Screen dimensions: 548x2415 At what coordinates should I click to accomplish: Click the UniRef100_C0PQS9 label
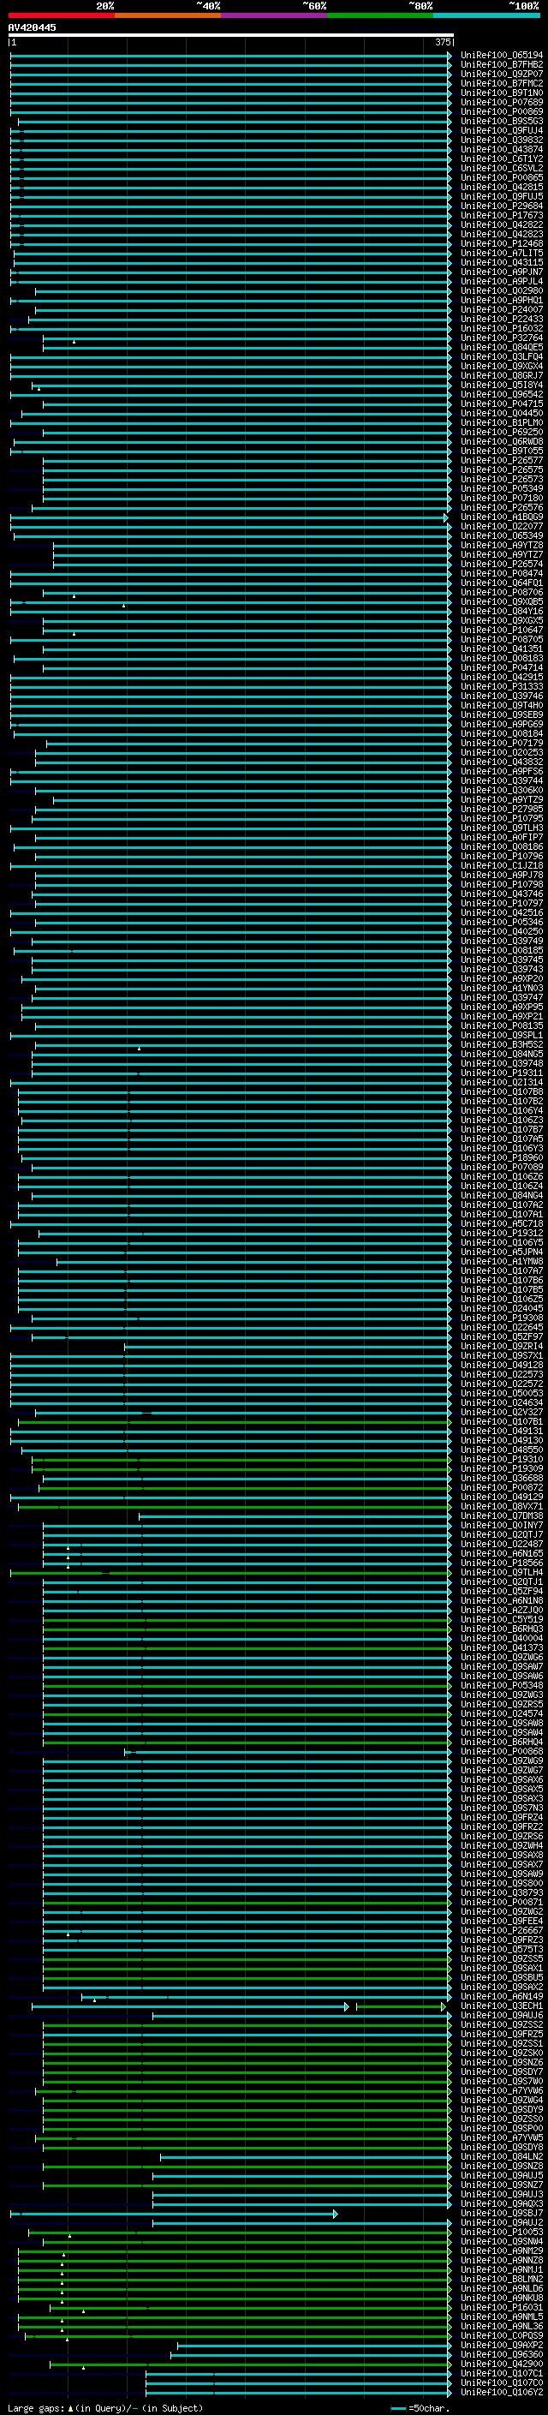pos(501,2336)
